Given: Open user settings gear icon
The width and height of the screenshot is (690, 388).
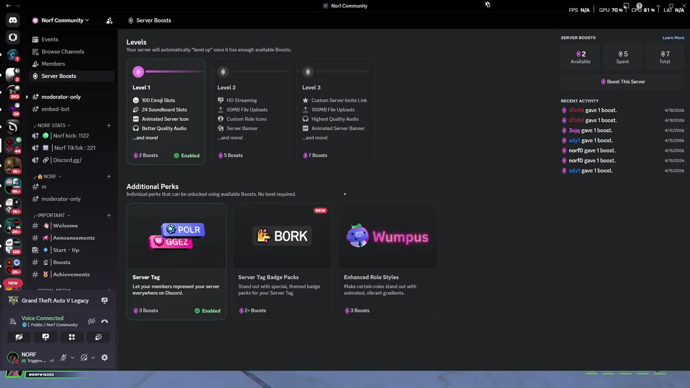Looking at the screenshot, I should 105,357.
